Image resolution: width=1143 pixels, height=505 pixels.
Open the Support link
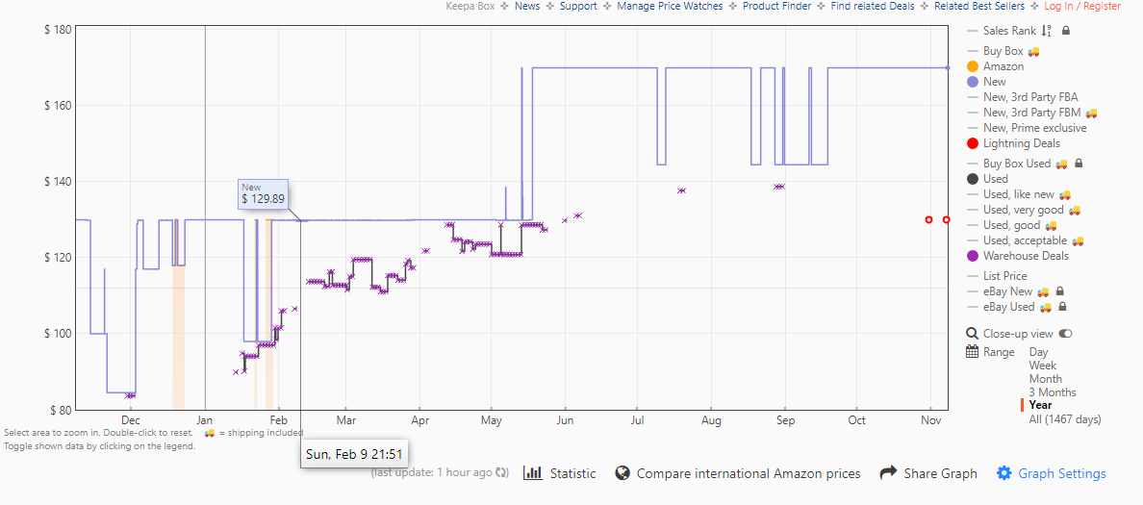point(578,6)
